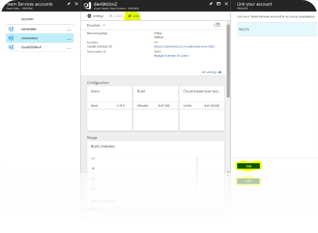Screen dimensions: 318x233
Task: Click the ACCOUNT column header
Action: coord(27,19)
